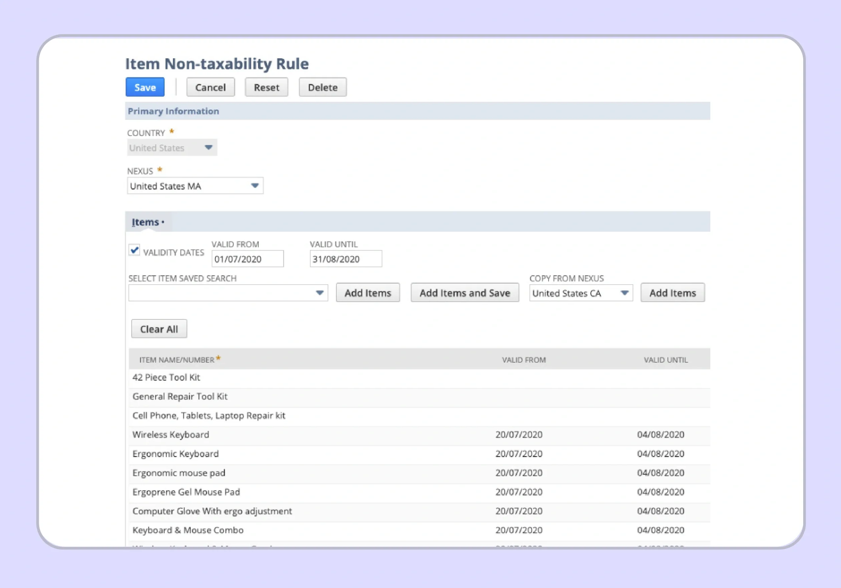The height and width of the screenshot is (588, 841).
Task: Click the Clear All button
Action: coord(159,329)
